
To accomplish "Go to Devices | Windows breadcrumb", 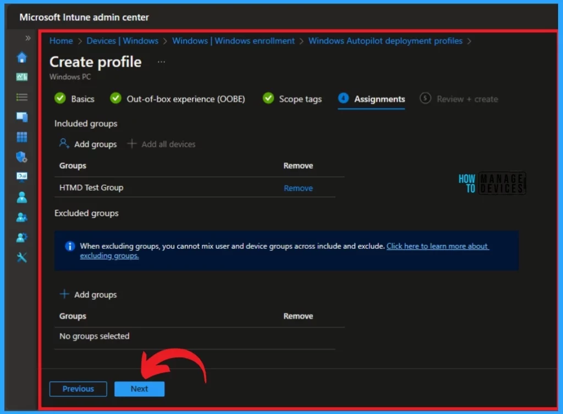I will [x=123, y=41].
